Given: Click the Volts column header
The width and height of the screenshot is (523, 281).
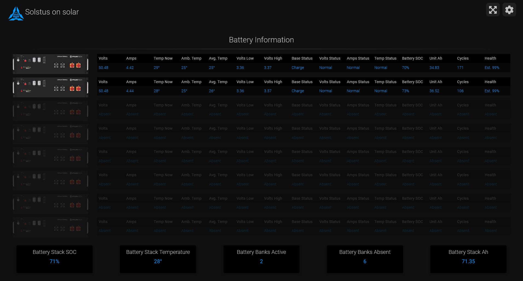Looking at the screenshot, I should tap(103, 58).
